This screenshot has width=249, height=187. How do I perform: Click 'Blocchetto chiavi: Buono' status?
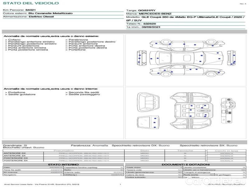(x=24, y=147)
